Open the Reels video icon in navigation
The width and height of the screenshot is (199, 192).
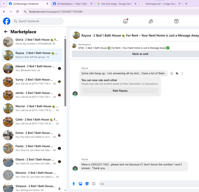point(176,21)
